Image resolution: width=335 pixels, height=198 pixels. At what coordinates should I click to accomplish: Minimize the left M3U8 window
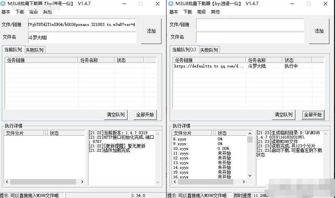[124, 4]
